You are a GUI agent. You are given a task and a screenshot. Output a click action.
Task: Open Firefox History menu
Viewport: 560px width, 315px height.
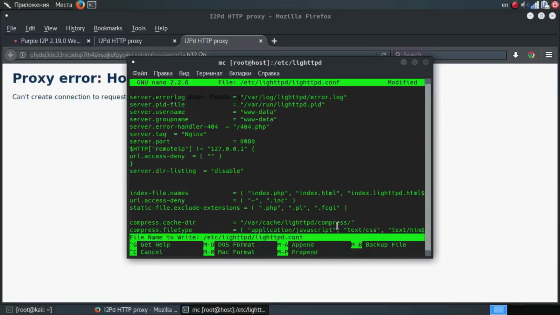click(75, 28)
